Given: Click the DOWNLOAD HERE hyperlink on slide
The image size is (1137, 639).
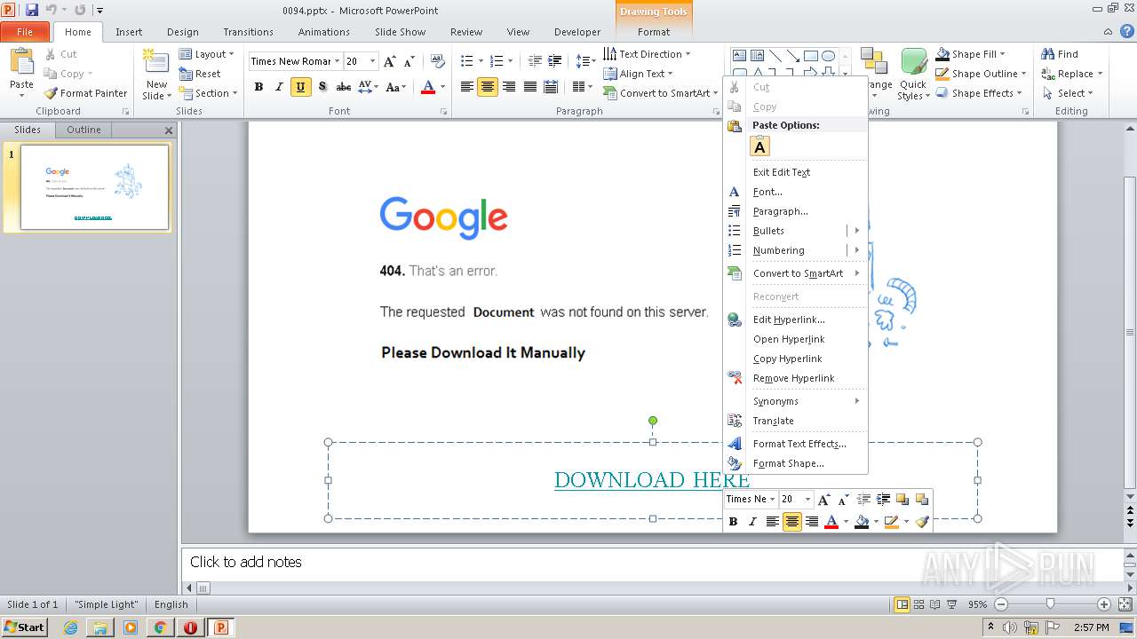Looking at the screenshot, I should pyautogui.click(x=652, y=480).
